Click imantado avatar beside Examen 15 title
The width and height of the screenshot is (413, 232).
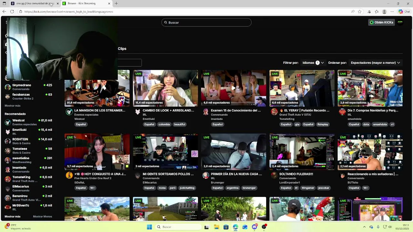click(x=206, y=112)
